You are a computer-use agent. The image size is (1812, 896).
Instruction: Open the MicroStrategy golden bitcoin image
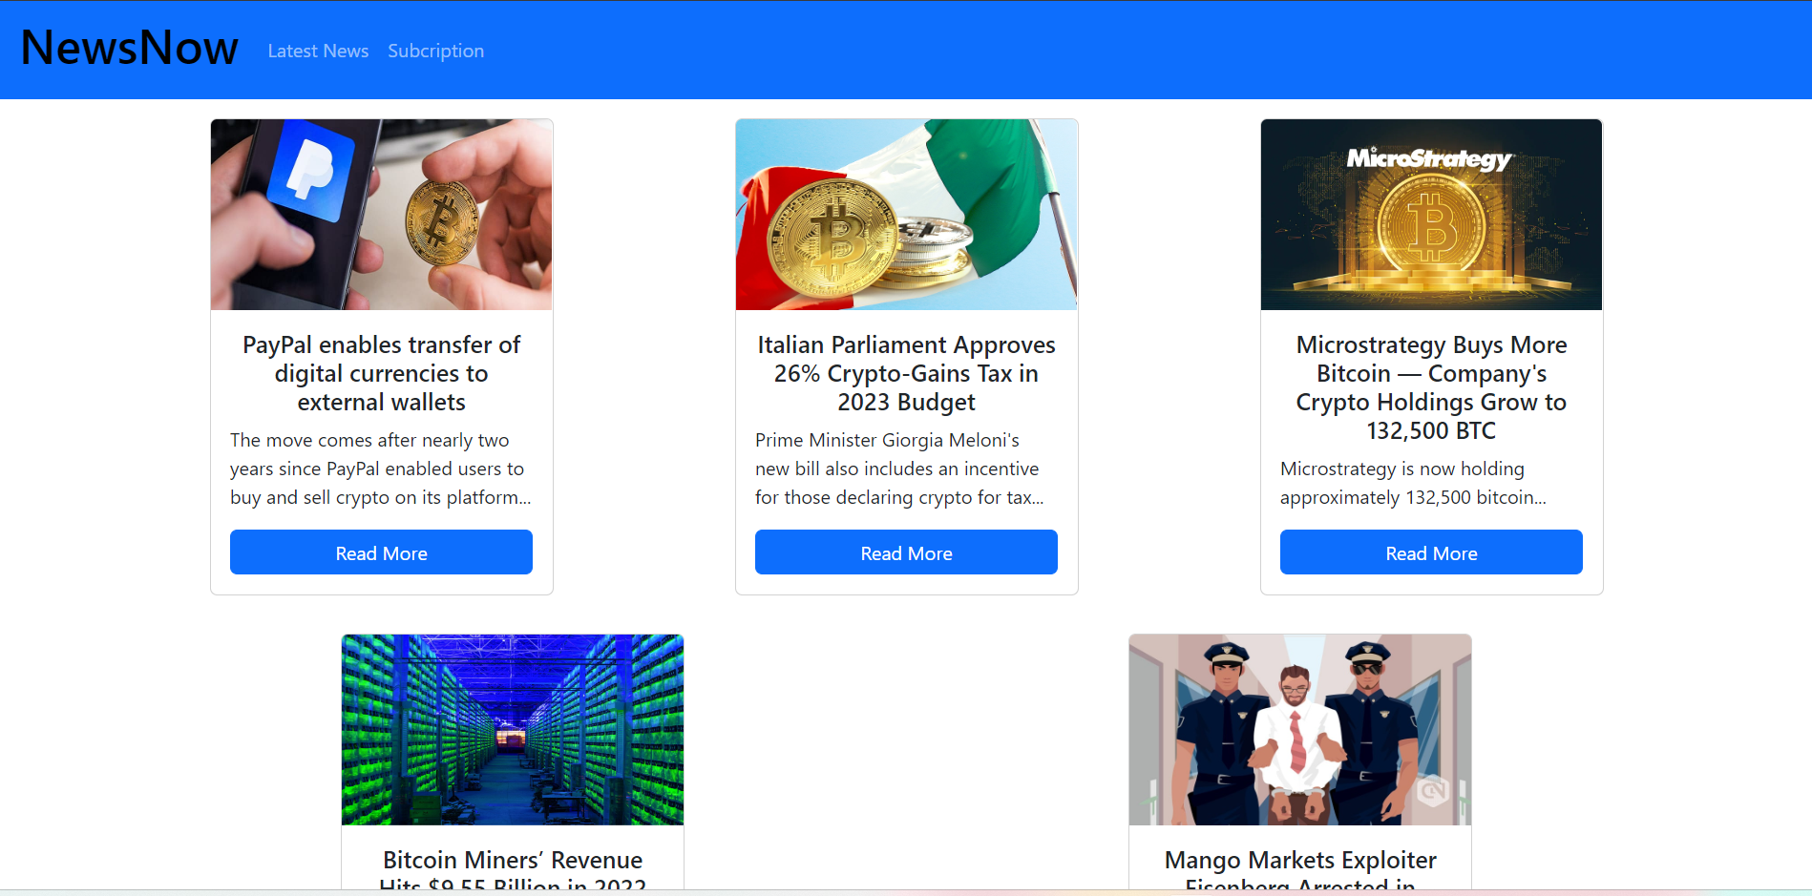click(x=1432, y=215)
